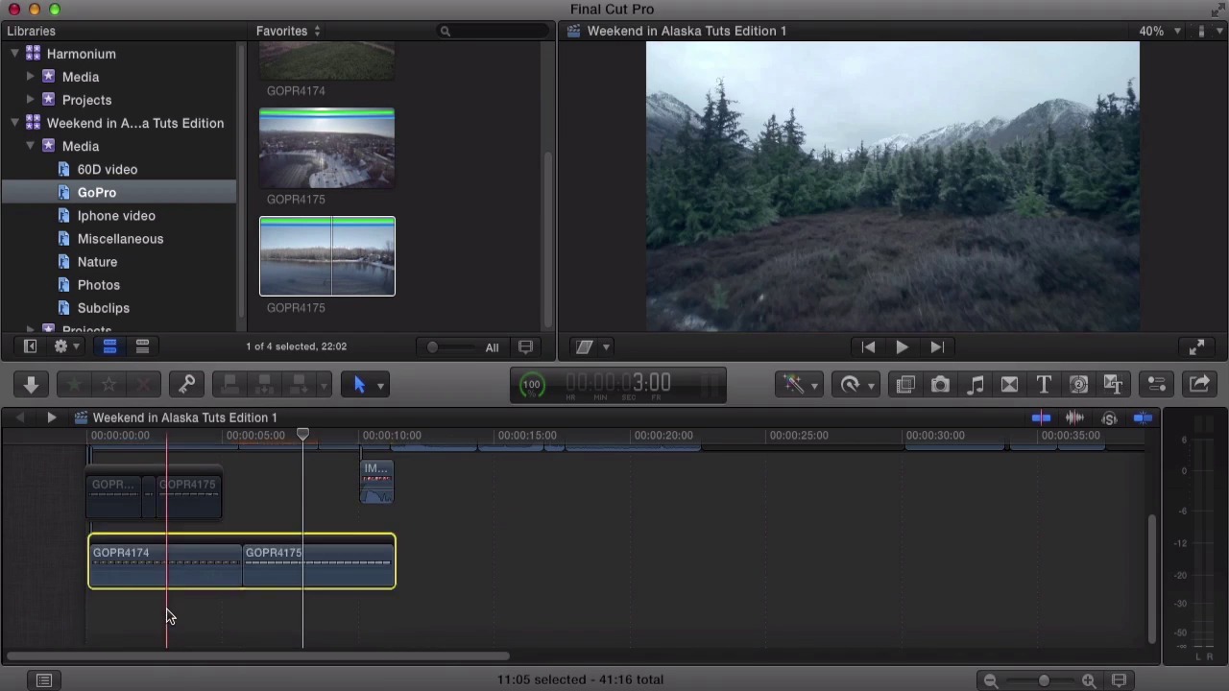
Task: Toggle snapping in the timeline
Action: [1143, 417]
